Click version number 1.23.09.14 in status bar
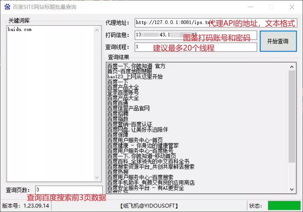 (36, 206)
